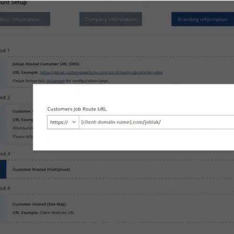Click the Client Website URL example text
The image size is (234, 234).
(x=57, y=213)
